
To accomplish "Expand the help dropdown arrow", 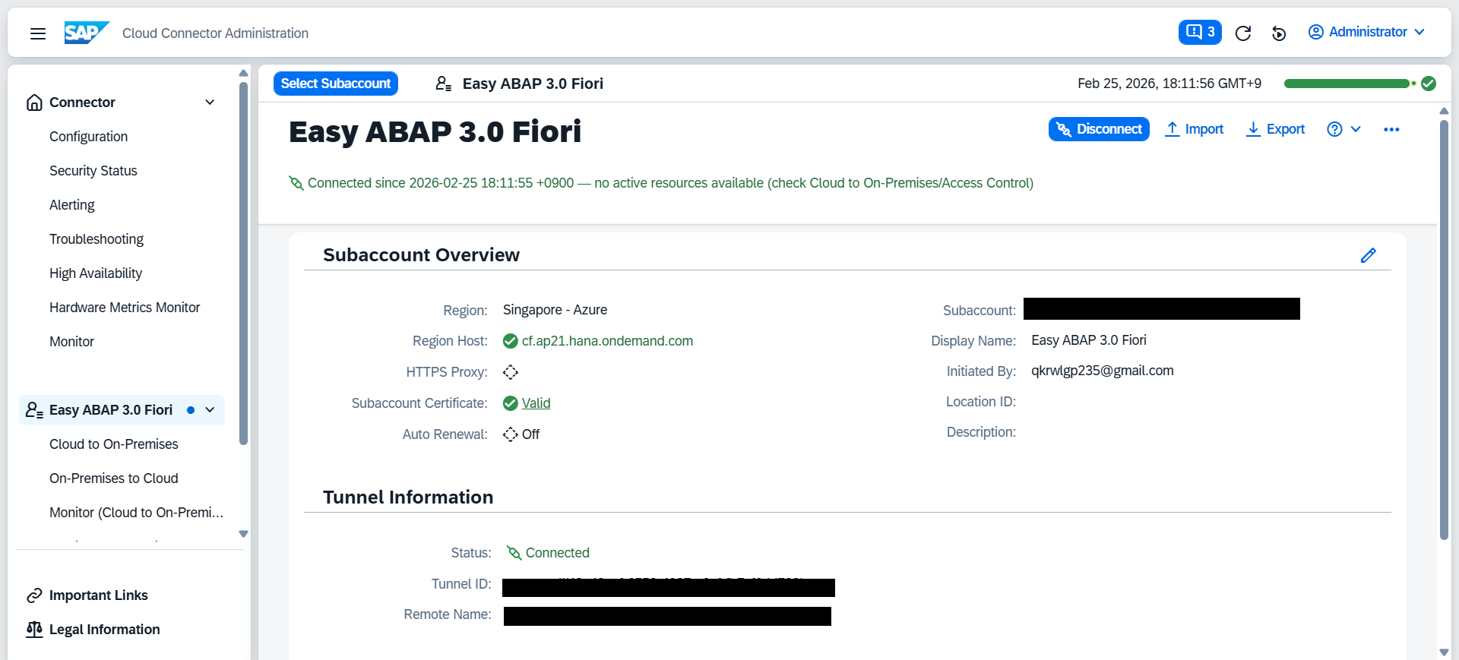I will [x=1356, y=129].
